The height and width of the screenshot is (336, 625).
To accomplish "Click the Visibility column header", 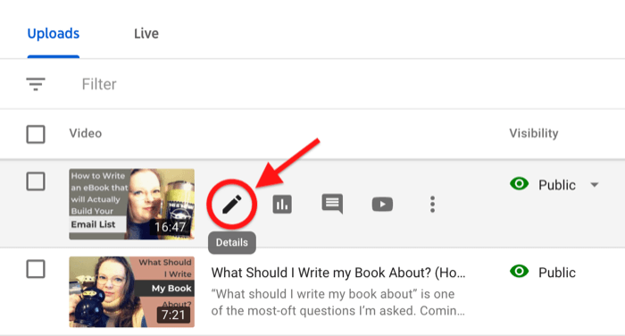I will click(x=534, y=133).
